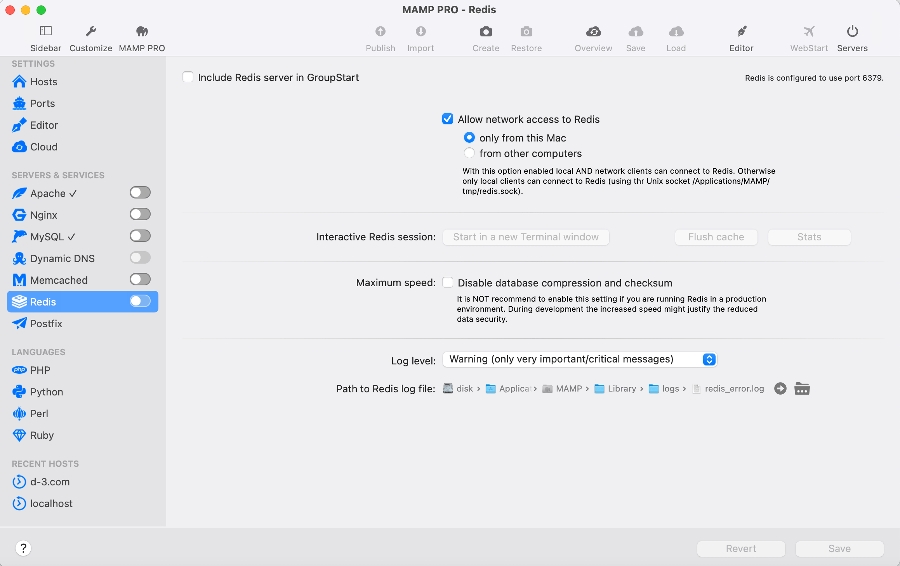
Task: Click the Servers power icon
Action: (853, 31)
